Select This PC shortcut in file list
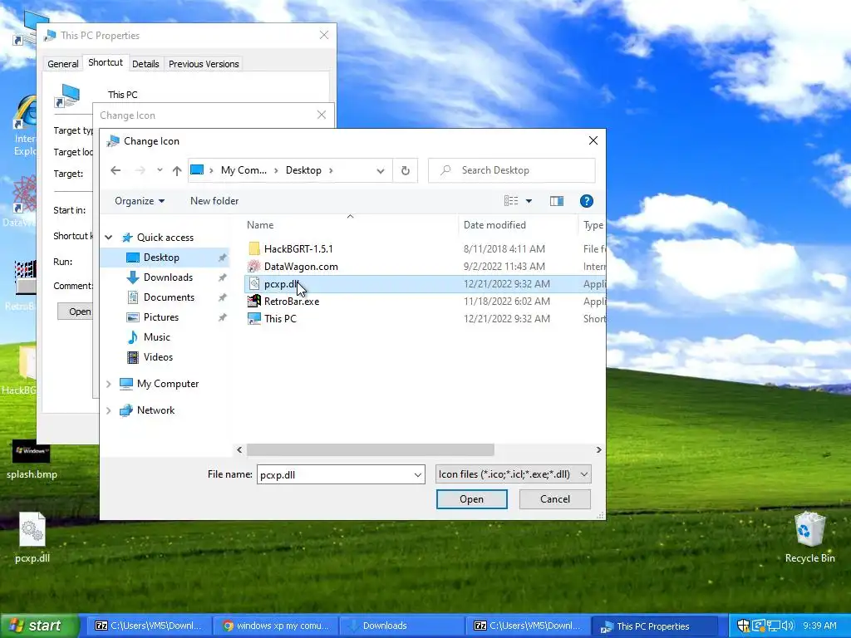 [x=280, y=318]
